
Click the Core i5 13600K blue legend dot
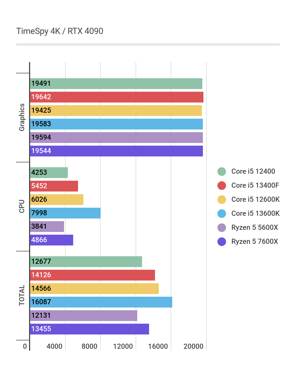click(222, 214)
